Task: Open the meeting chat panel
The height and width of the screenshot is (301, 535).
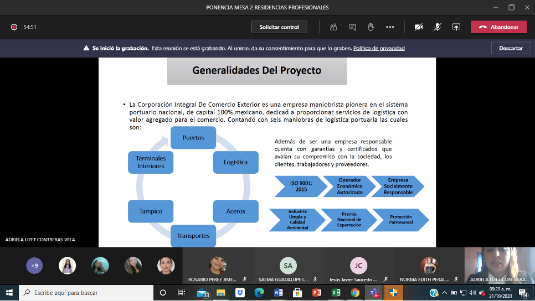Action: 352,27
